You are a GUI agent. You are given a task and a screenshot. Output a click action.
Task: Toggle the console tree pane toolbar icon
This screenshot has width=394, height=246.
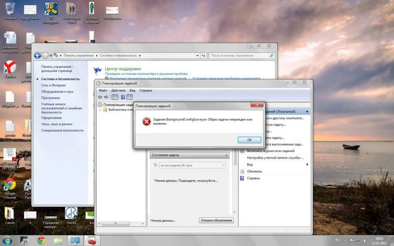coord(115,97)
